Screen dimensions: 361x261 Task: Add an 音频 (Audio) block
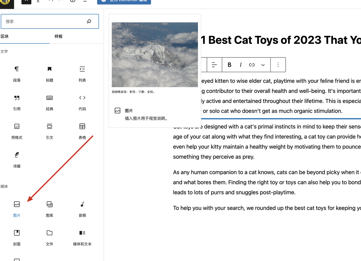82,209
